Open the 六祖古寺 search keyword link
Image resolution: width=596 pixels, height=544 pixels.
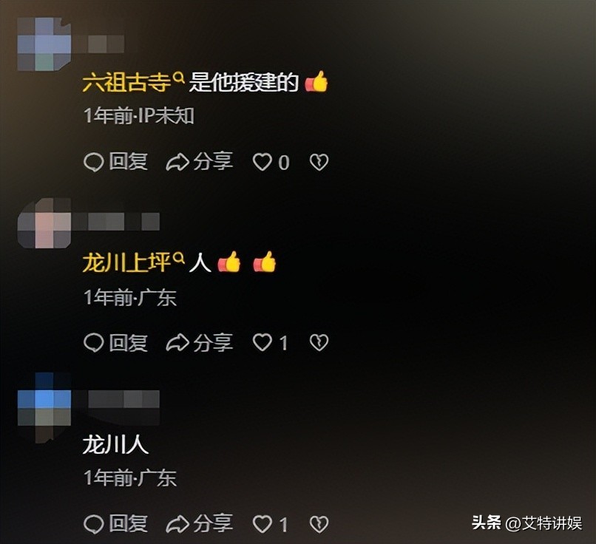coord(126,82)
